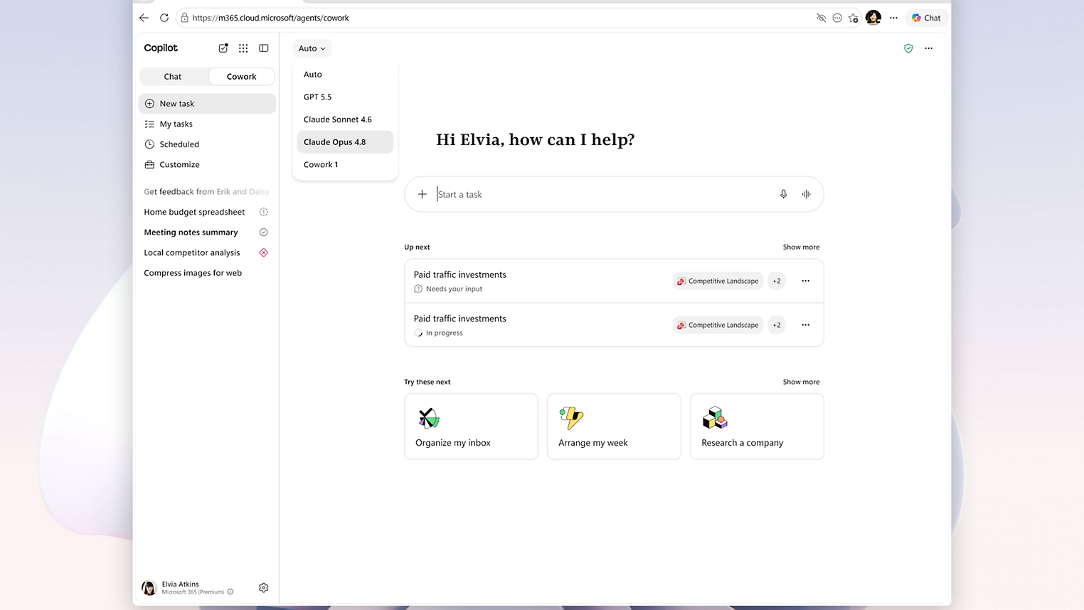Open the apps grid icon

[x=243, y=48]
